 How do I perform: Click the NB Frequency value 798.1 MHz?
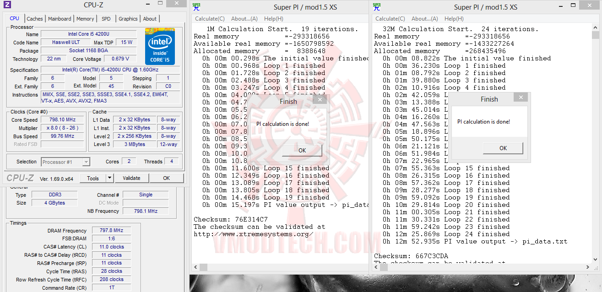(x=146, y=211)
